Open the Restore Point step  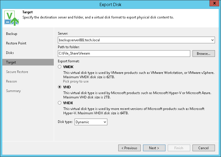(x=16, y=43)
